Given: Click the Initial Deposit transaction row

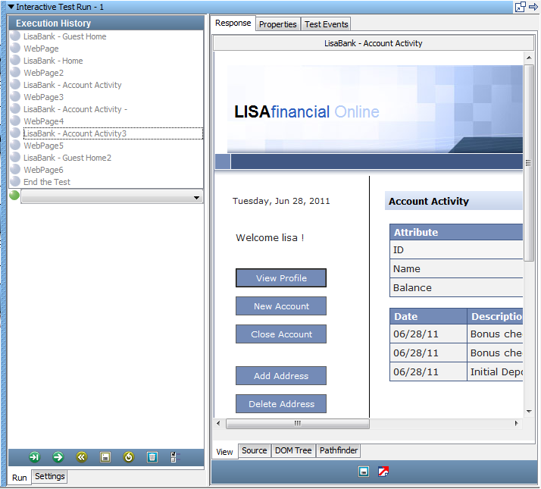Looking at the screenshot, I should [456, 371].
